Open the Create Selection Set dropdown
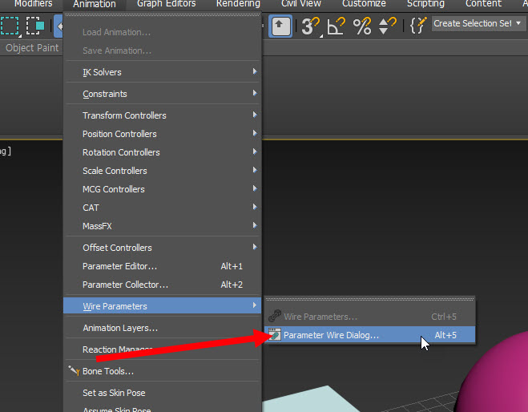 (x=478, y=23)
